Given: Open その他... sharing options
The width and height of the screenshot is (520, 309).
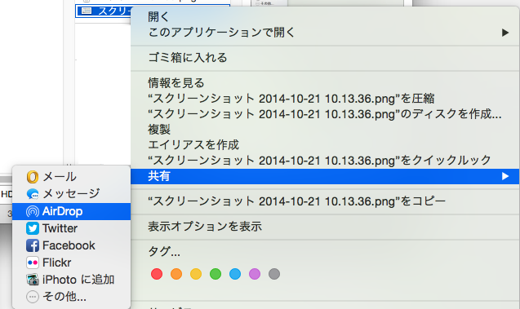Looking at the screenshot, I should pyautogui.click(x=71, y=297).
